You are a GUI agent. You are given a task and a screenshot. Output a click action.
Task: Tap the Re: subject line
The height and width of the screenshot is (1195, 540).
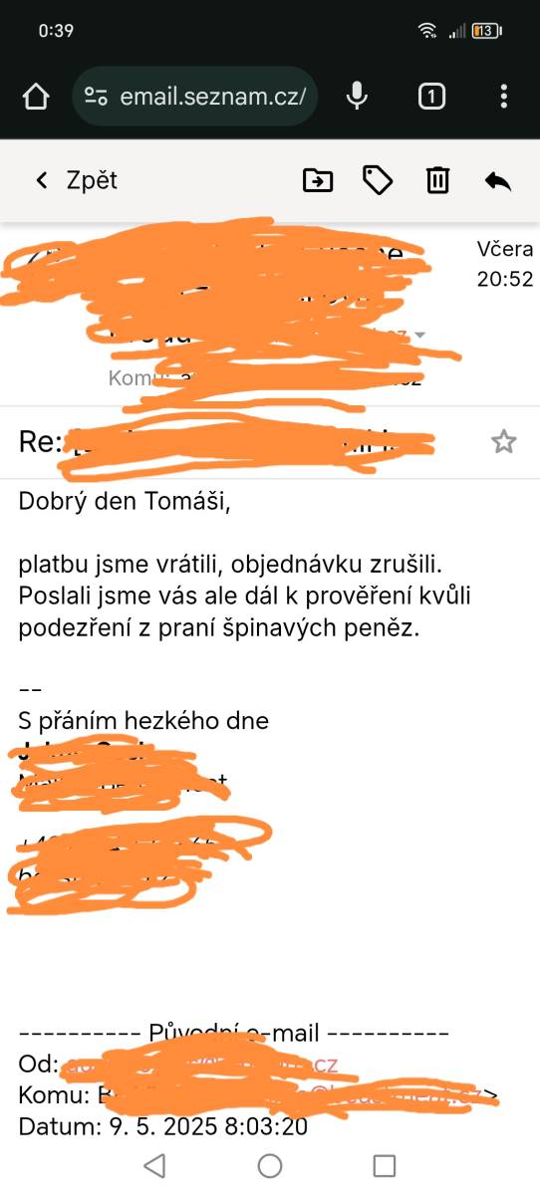point(229,442)
